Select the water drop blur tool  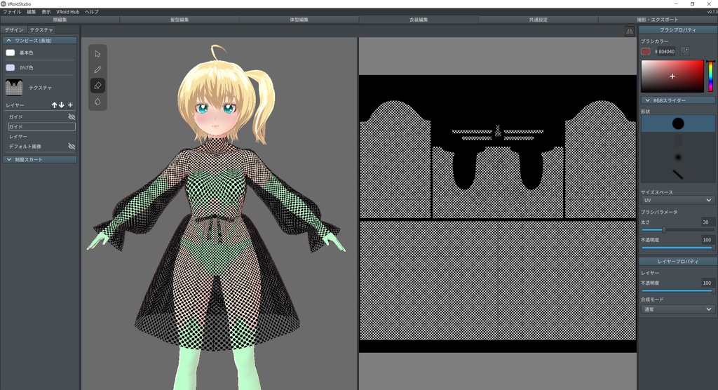(x=97, y=101)
